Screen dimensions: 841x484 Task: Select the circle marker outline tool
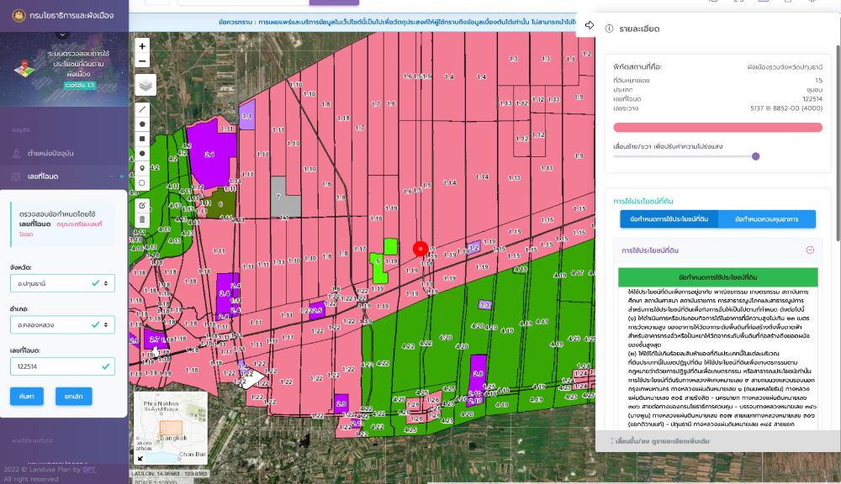(142, 183)
